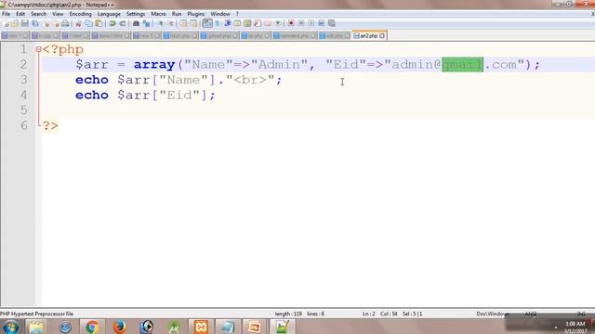Undo last edit with green arrow icon

[112, 23]
